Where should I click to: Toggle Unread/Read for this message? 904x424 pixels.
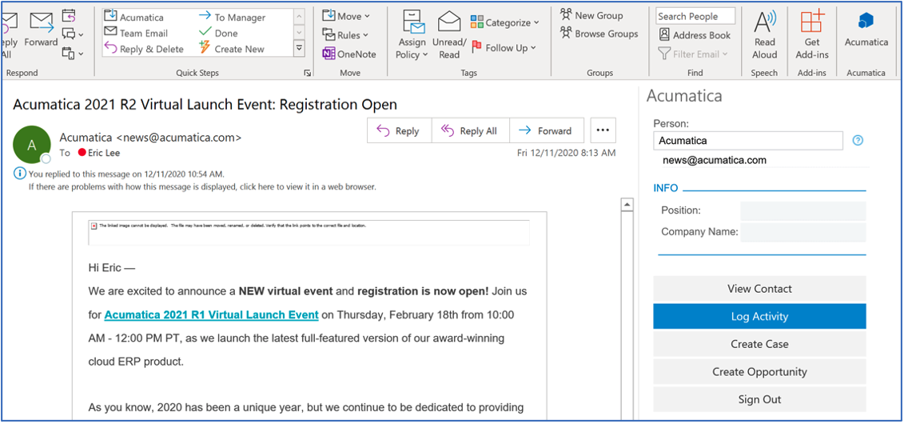pyautogui.click(x=449, y=34)
